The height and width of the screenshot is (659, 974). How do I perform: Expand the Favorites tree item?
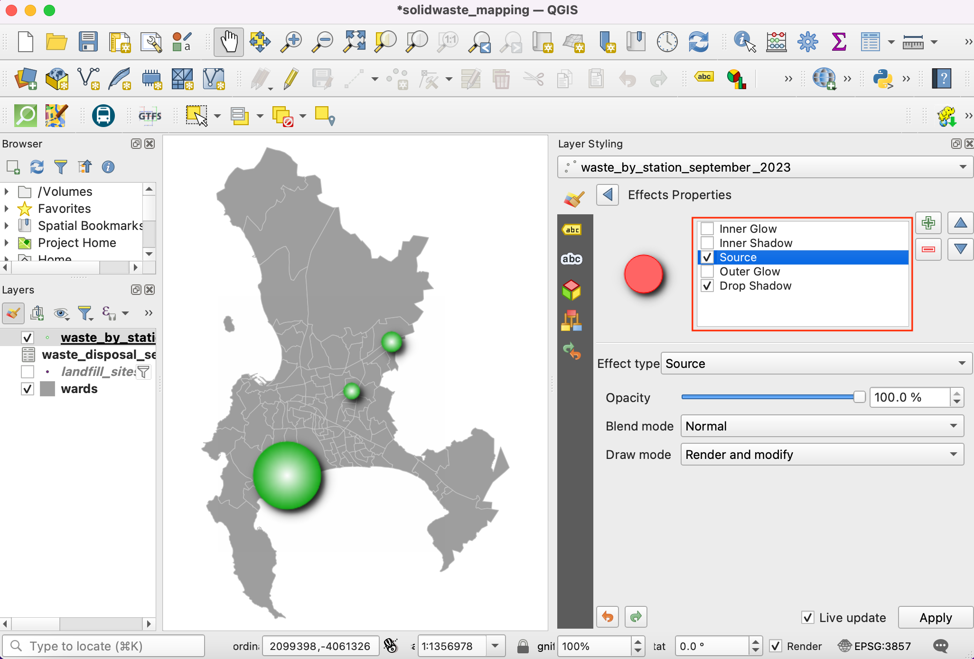[7, 209]
